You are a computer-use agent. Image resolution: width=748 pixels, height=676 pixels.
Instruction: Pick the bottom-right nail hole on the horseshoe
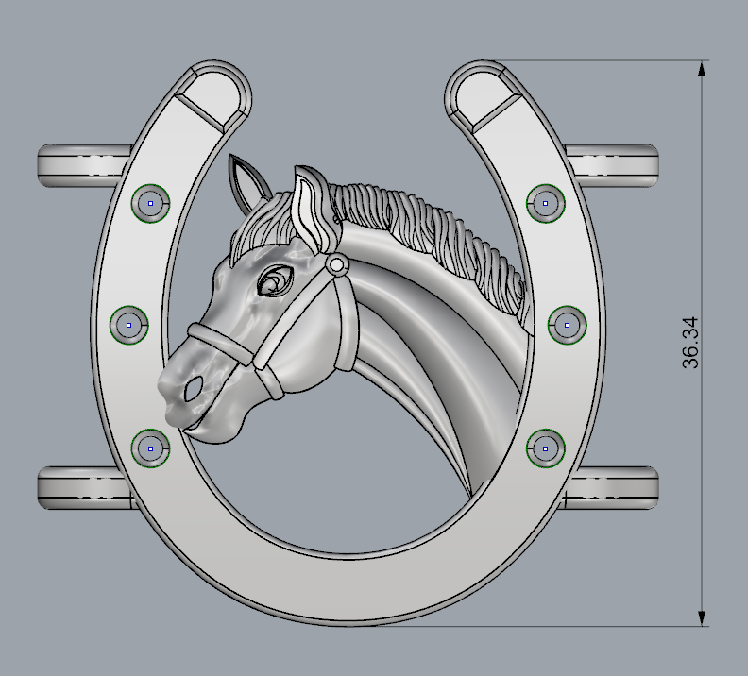pyautogui.click(x=545, y=447)
